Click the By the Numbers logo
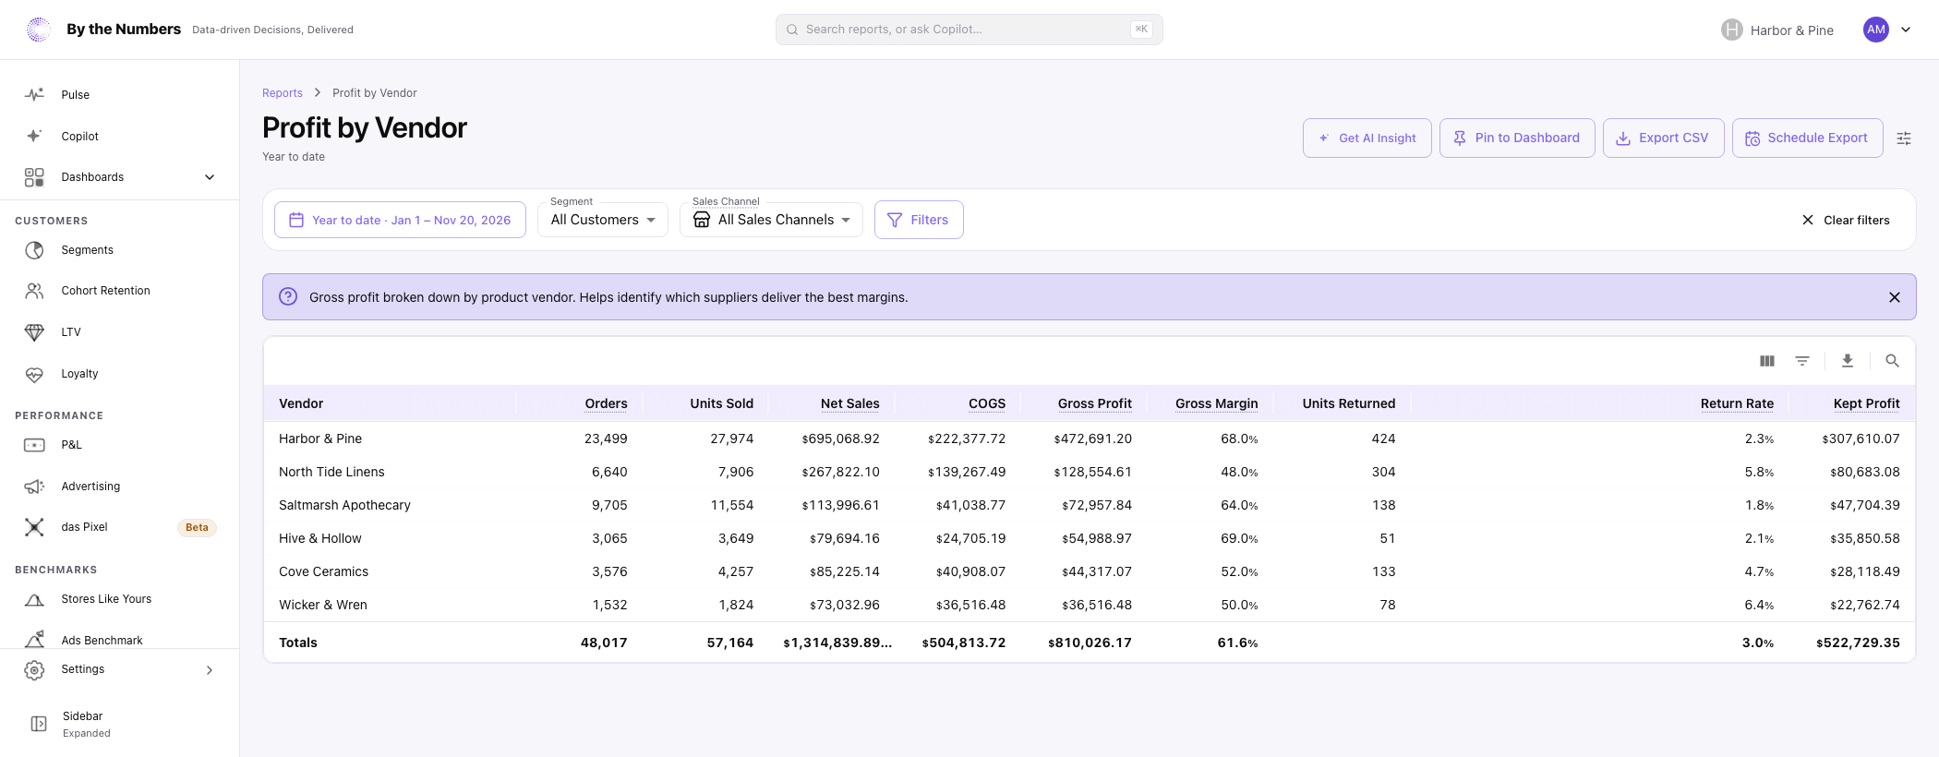The width and height of the screenshot is (1939, 757). pos(39,30)
